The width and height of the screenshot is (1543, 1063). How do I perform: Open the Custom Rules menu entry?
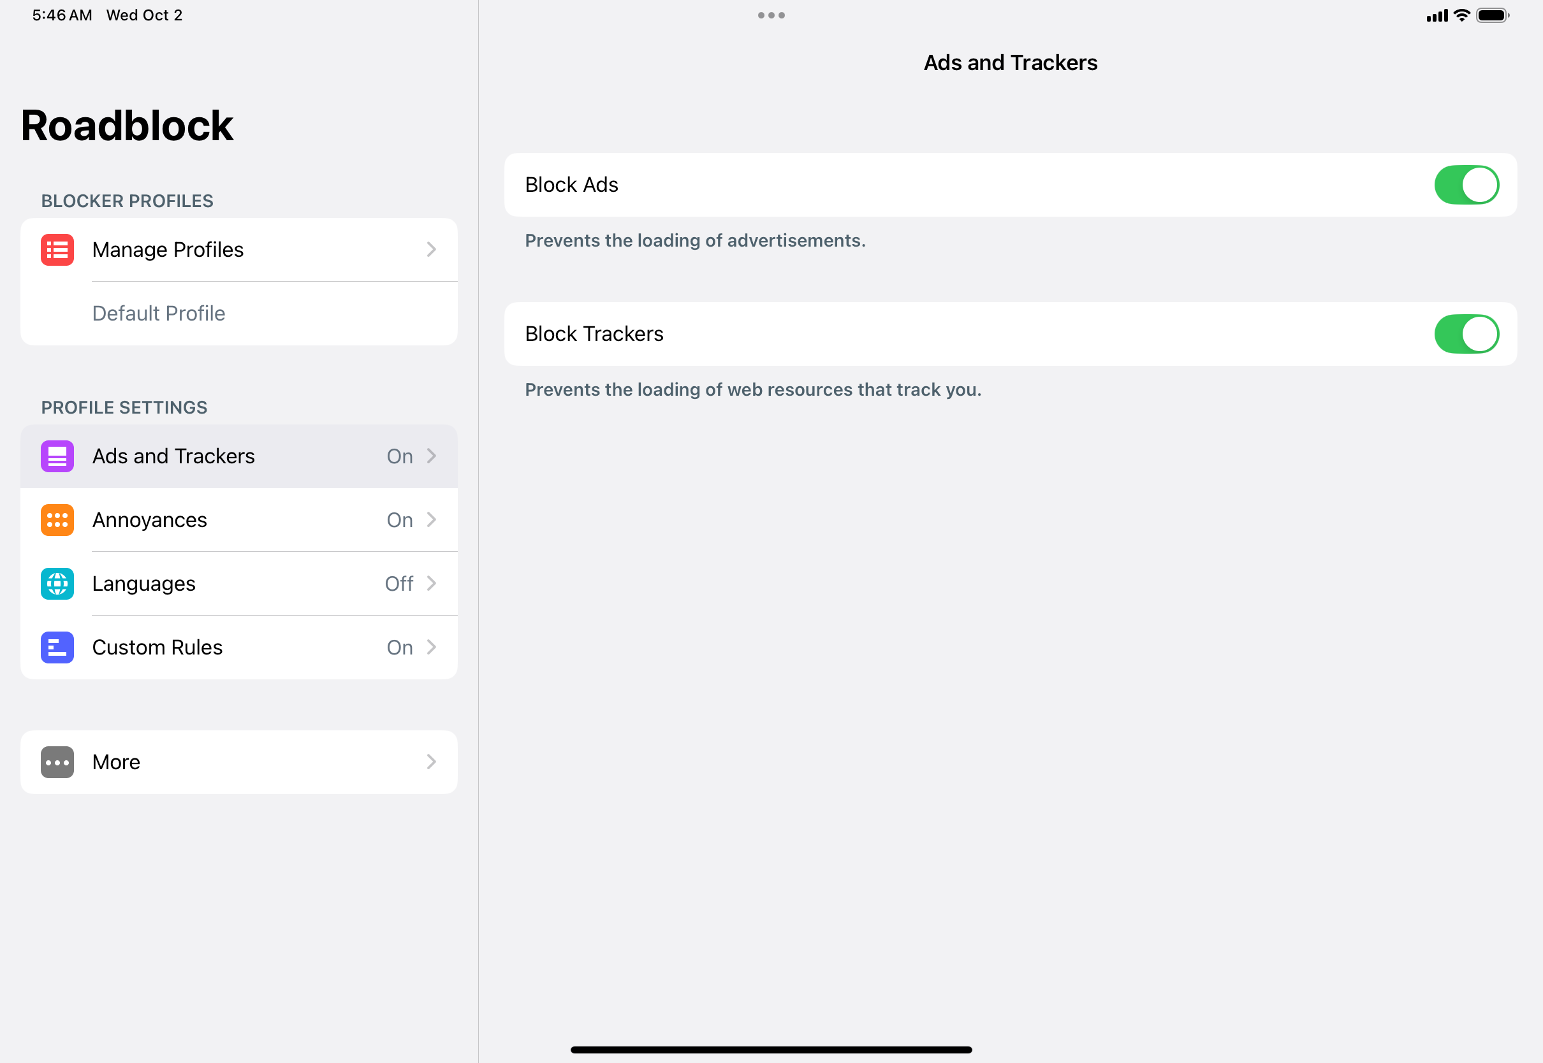tap(238, 647)
